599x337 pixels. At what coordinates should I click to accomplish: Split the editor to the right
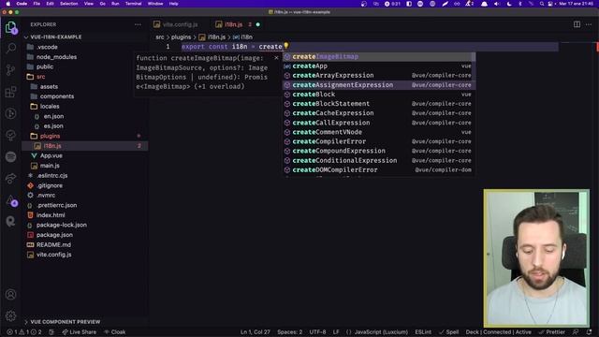(x=577, y=24)
